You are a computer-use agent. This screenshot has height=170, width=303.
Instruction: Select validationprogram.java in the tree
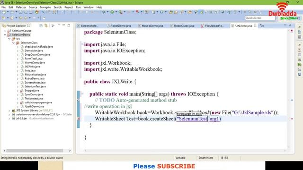(38, 102)
